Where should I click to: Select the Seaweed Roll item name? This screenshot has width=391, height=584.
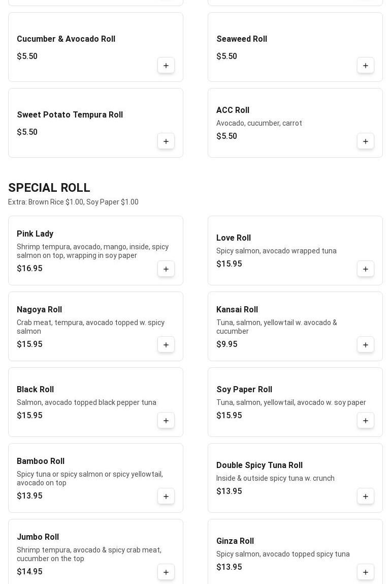pos(242,39)
